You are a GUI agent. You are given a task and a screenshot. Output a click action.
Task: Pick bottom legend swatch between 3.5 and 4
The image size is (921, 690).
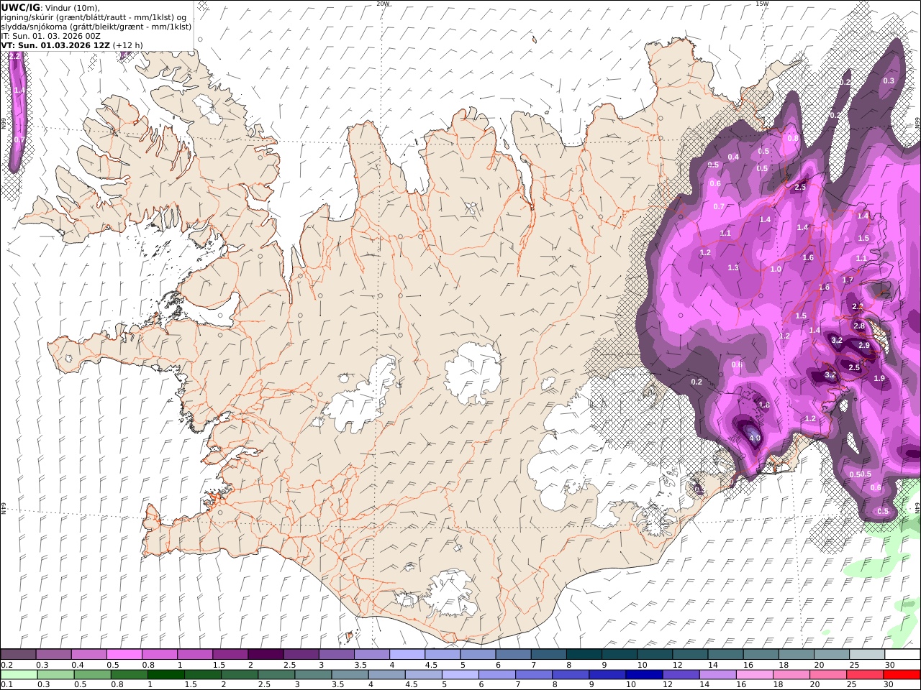click(x=351, y=675)
